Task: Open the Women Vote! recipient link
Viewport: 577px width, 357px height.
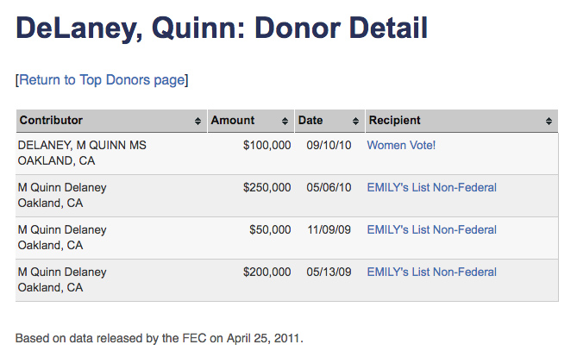Action: click(x=401, y=146)
